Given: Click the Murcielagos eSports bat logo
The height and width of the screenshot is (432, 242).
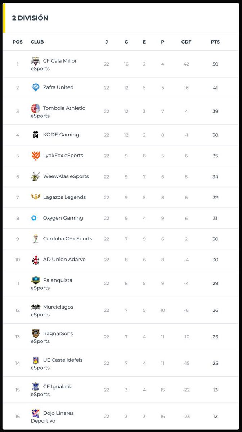Looking at the screenshot, I should pos(36,307).
